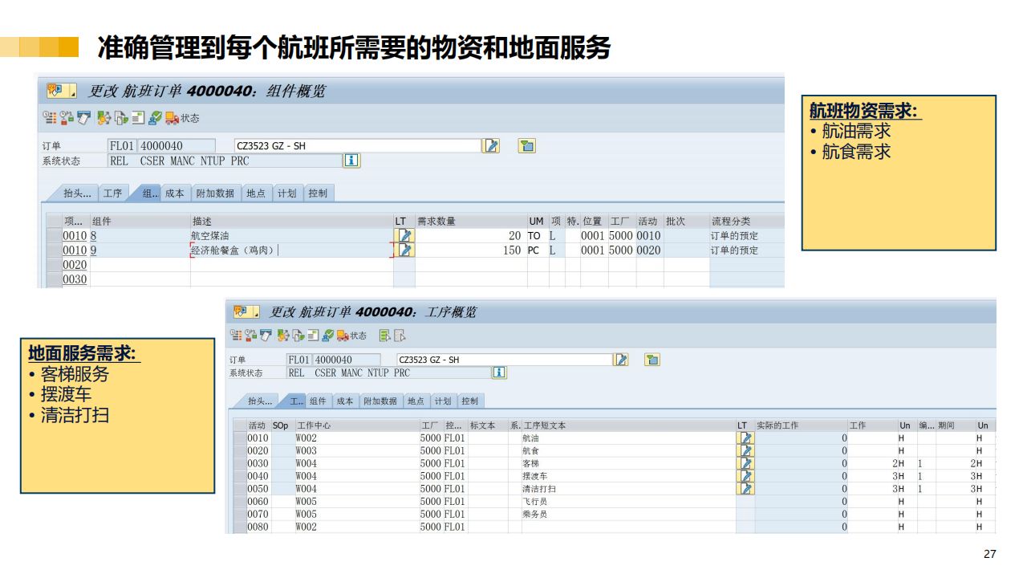
Task: Click the paper sheet toolbar icon in 组件概览 window
Action: 83,118
